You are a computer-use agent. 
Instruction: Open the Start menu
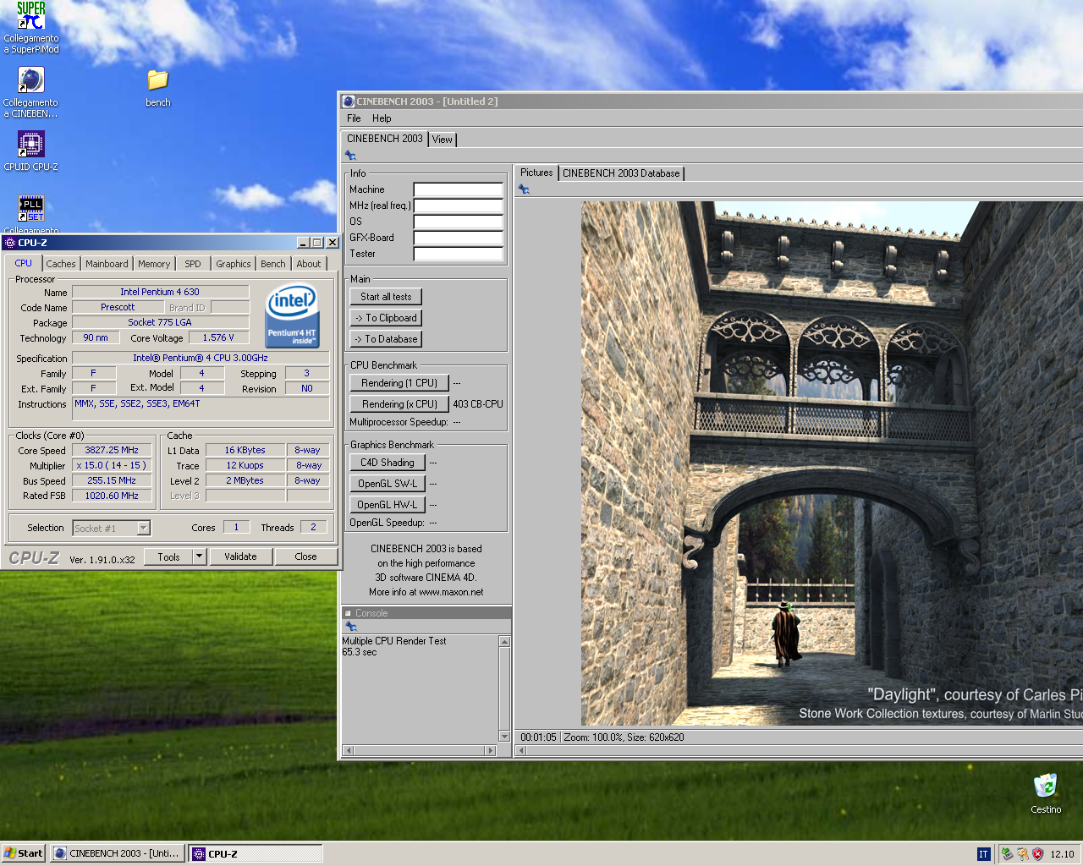23,853
